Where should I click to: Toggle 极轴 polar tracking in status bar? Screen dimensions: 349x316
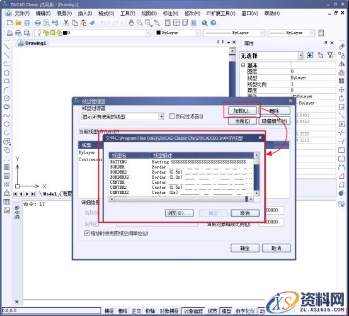click(150, 311)
